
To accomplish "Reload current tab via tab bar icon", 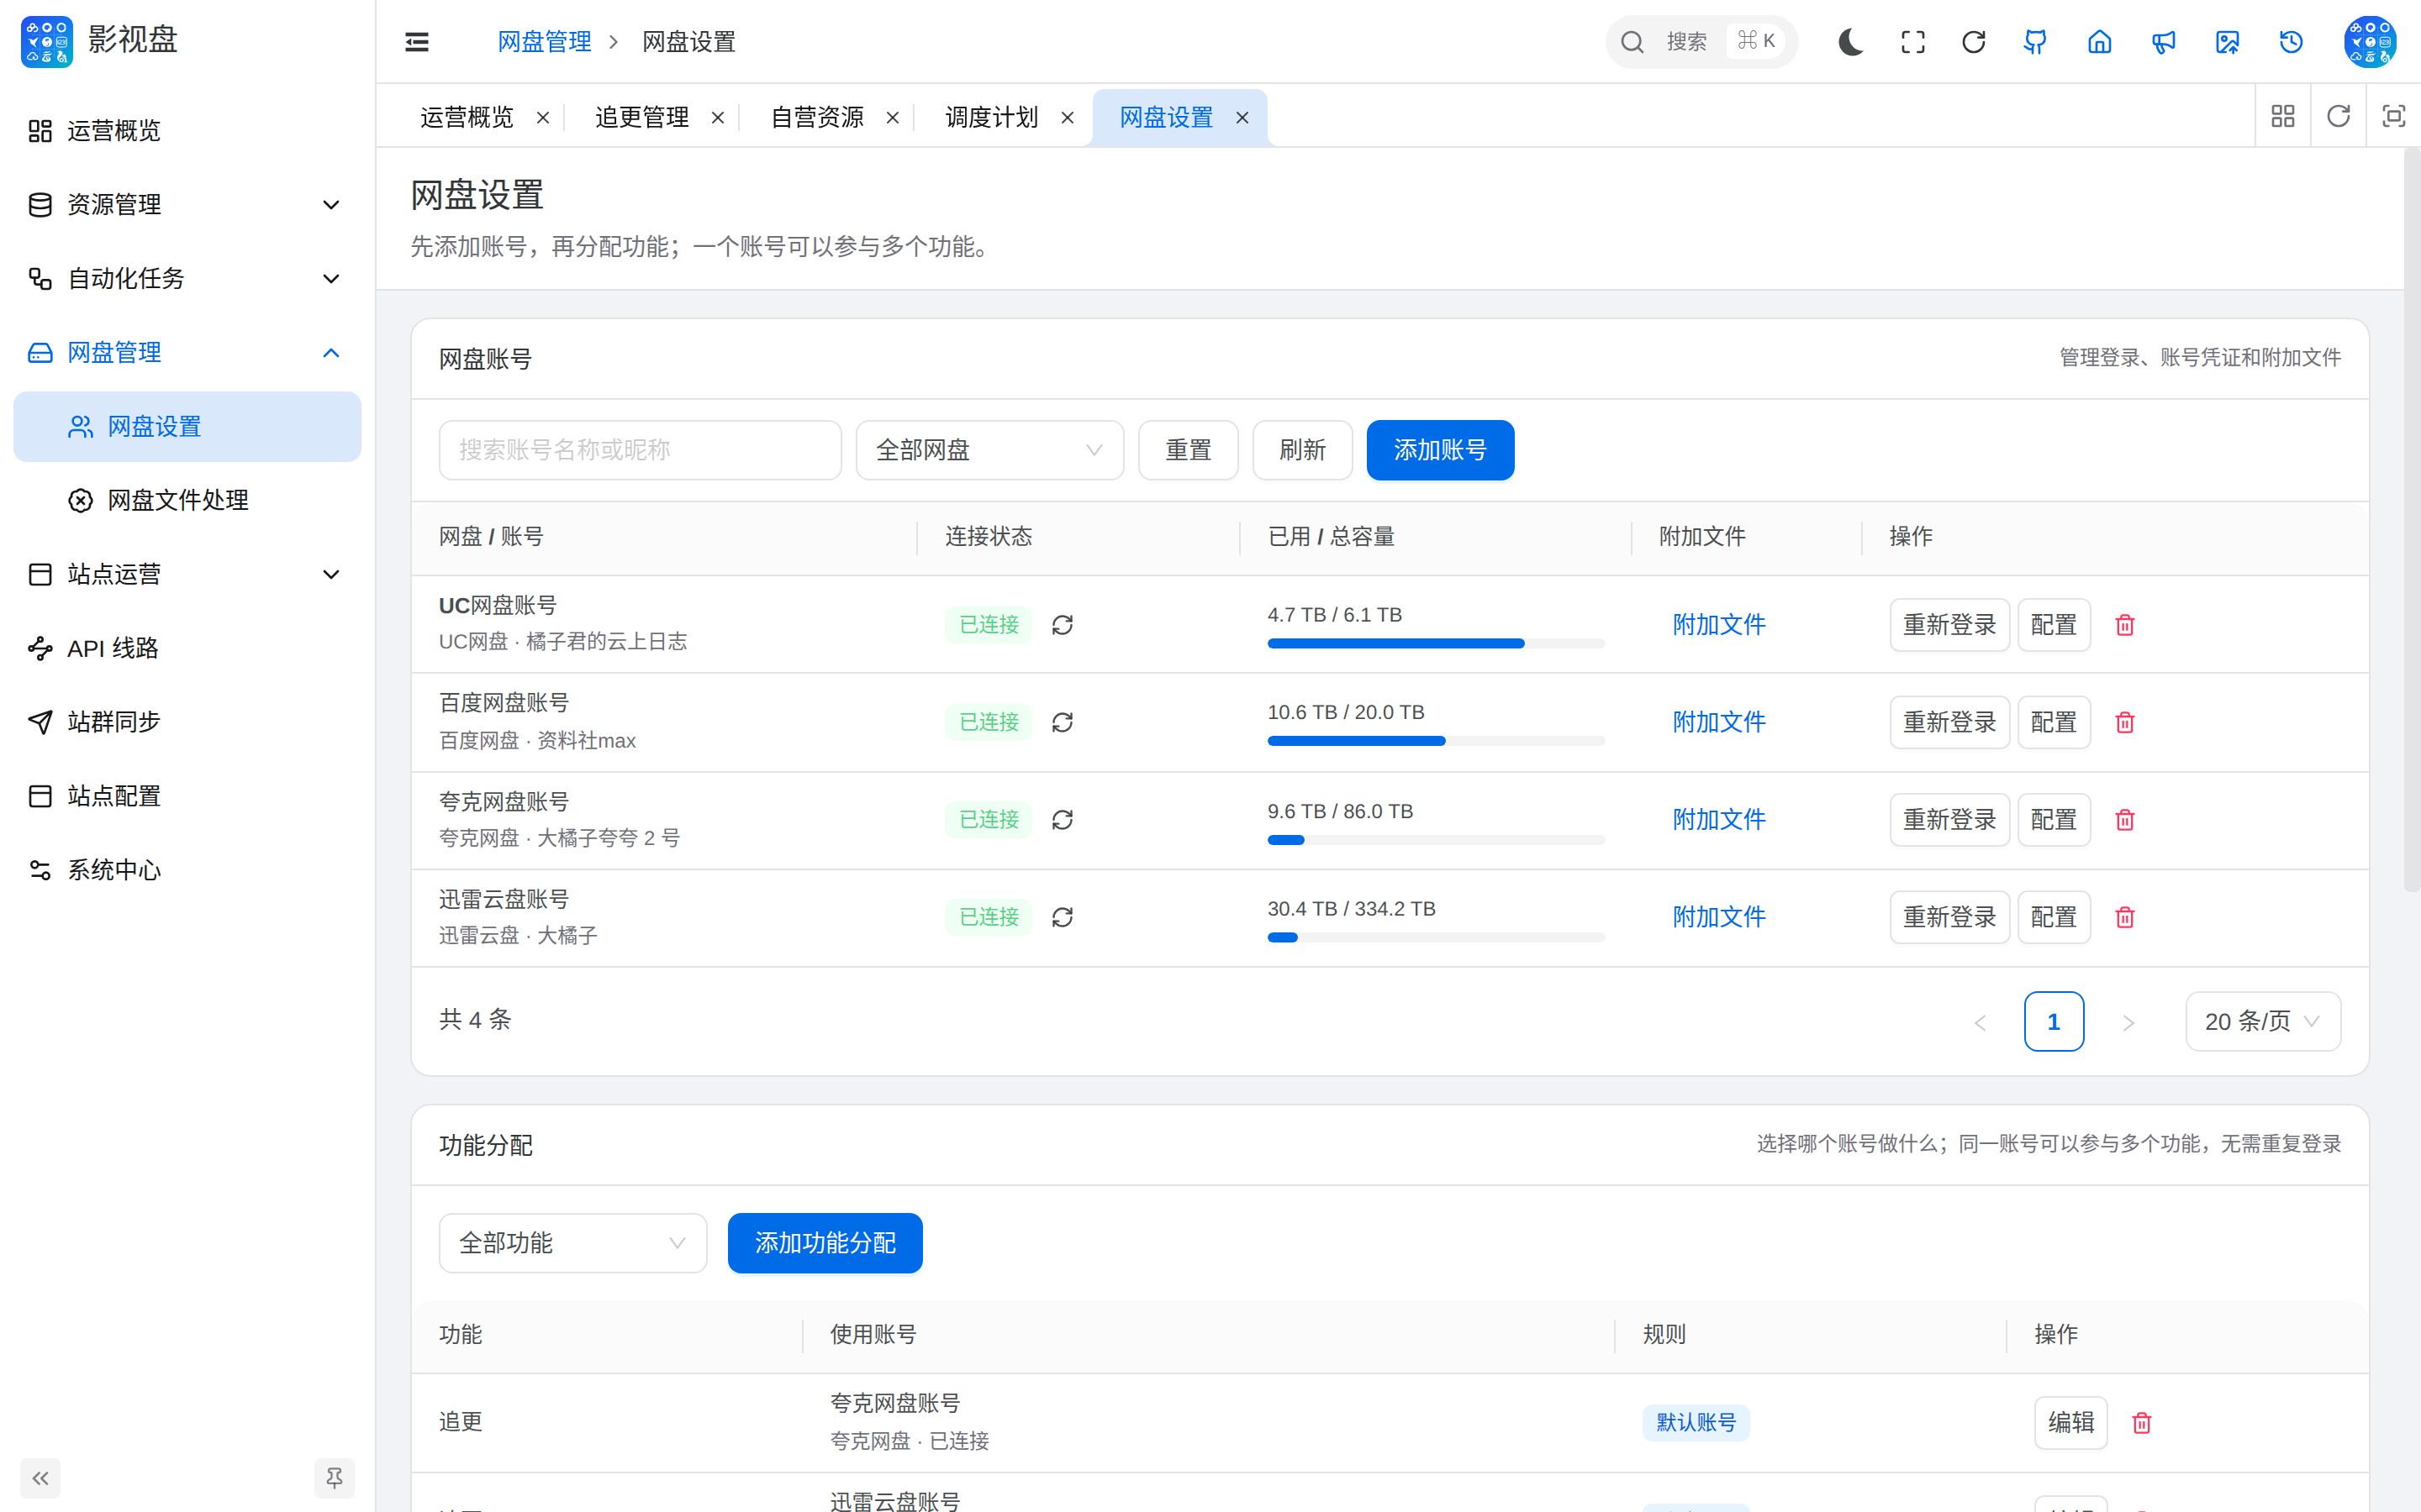I will [x=2338, y=116].
